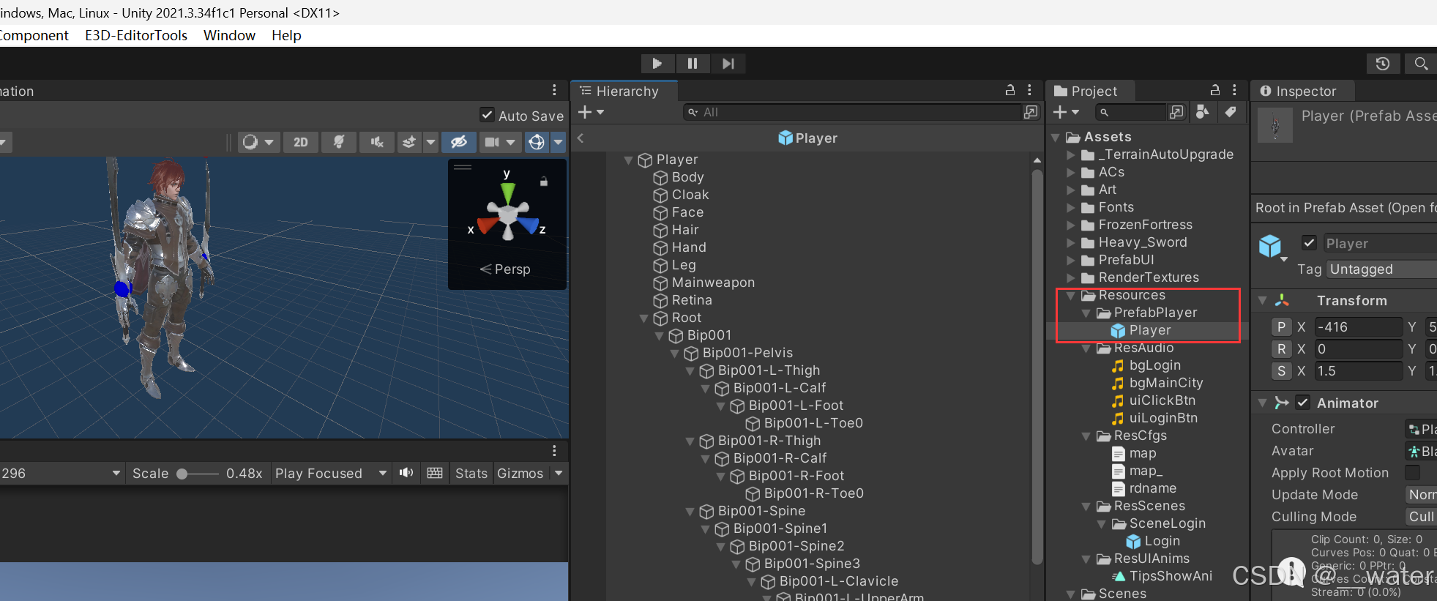Click the blue Z axis cone of the gizmo
Viewport: 1437px width, 601px height.
pyautogui.click(x=529, y=225)
